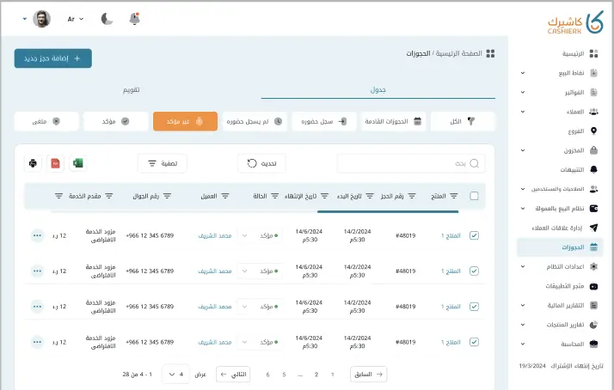The width and height of the screenshot is (614, 390).
Task: Open إدارة علاقات العملاء in sidebar
Action: coord(564,228)
